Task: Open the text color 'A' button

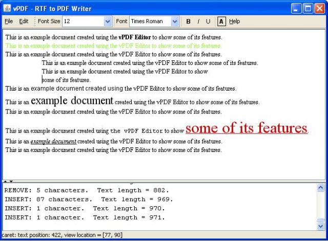Action: (x=221, y=21)
